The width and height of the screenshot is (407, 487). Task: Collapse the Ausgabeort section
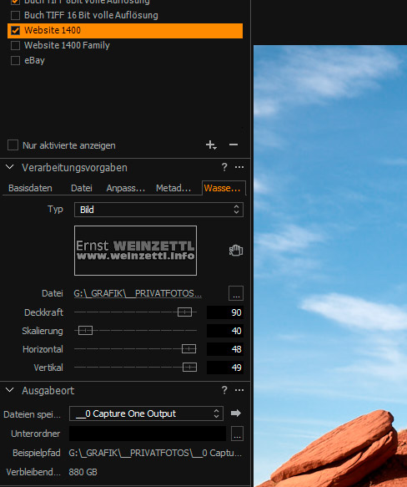10,390
